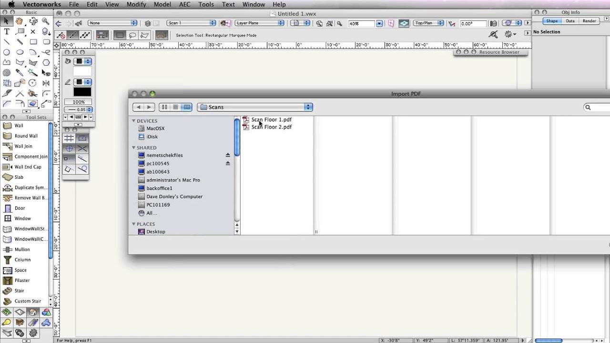Select the Text tool
The height and width of the screenshot is (343, 610).
pyautogui.click(x=7, y=31)
